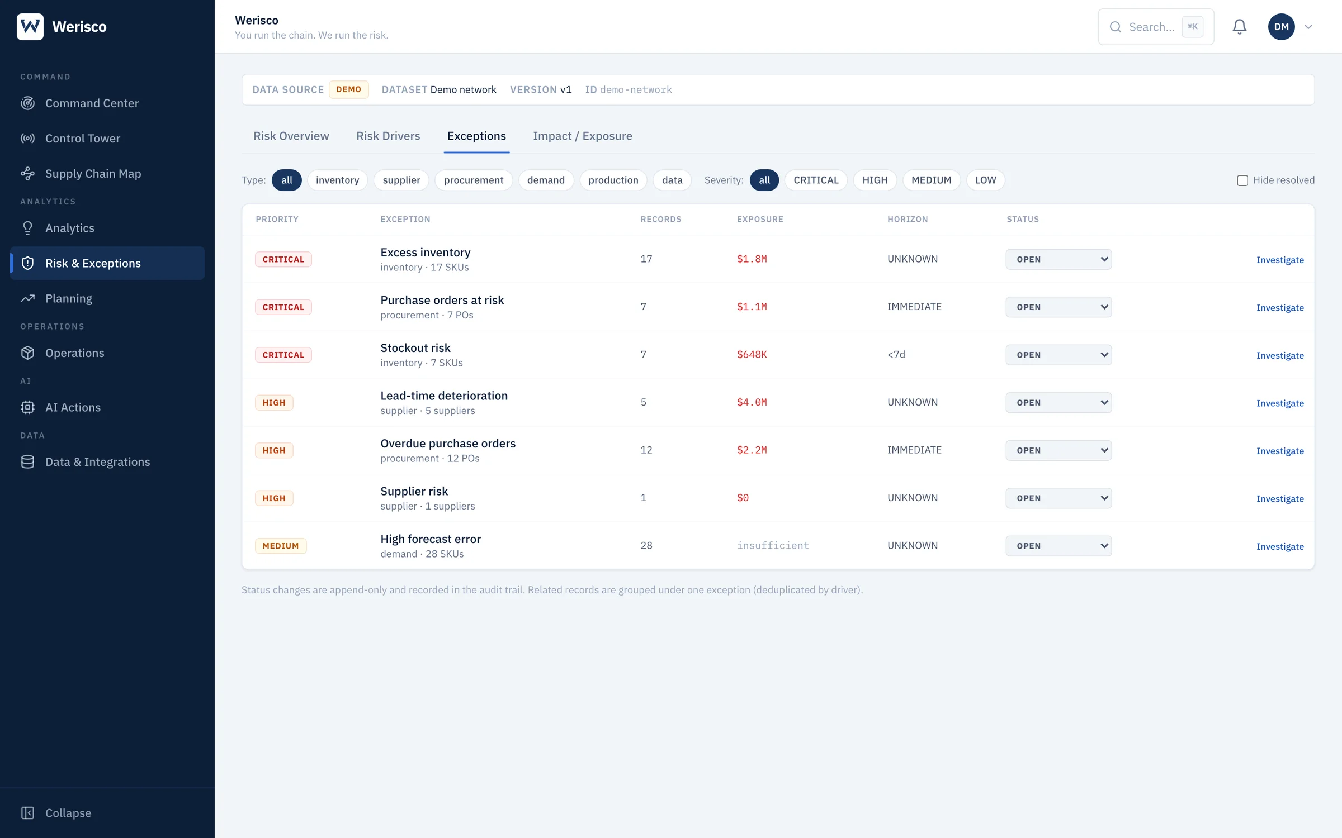The width and height of the screenshot is (1342, 838).
Task: Open Data & Integrations database icon
Action: click(27, 462)
